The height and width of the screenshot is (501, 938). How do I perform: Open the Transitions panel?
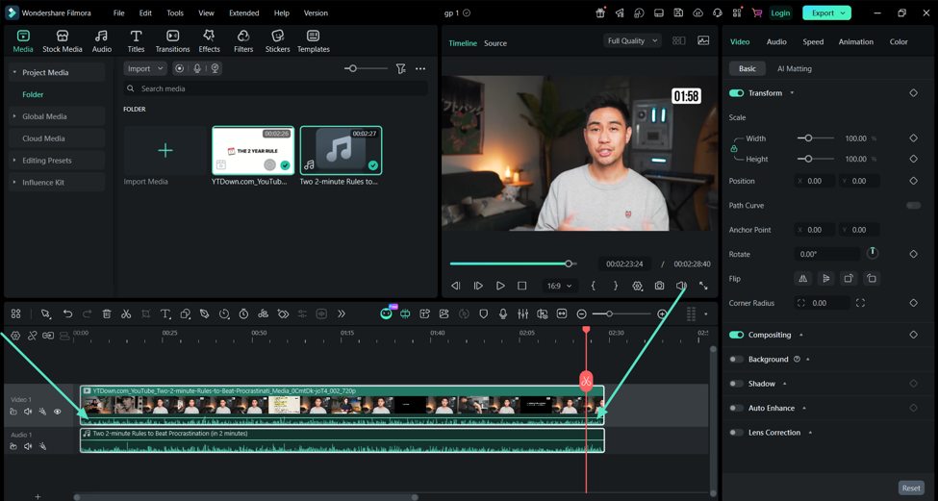point(172,41)
